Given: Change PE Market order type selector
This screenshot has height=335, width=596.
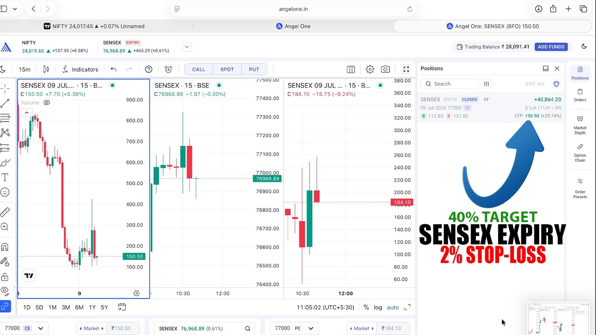Looking at the screenshot, I should 361,328.
